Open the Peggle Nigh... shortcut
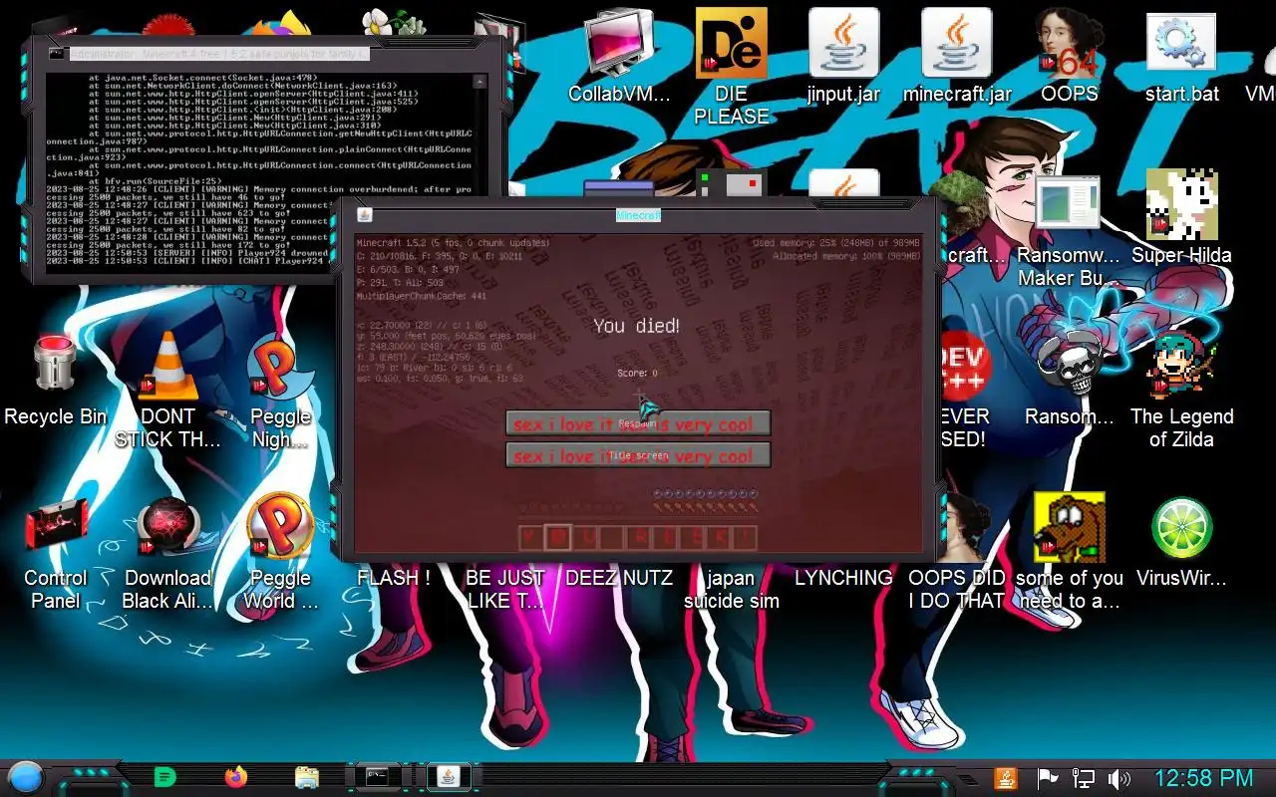Screen dimensions: 1276x797 281,391
